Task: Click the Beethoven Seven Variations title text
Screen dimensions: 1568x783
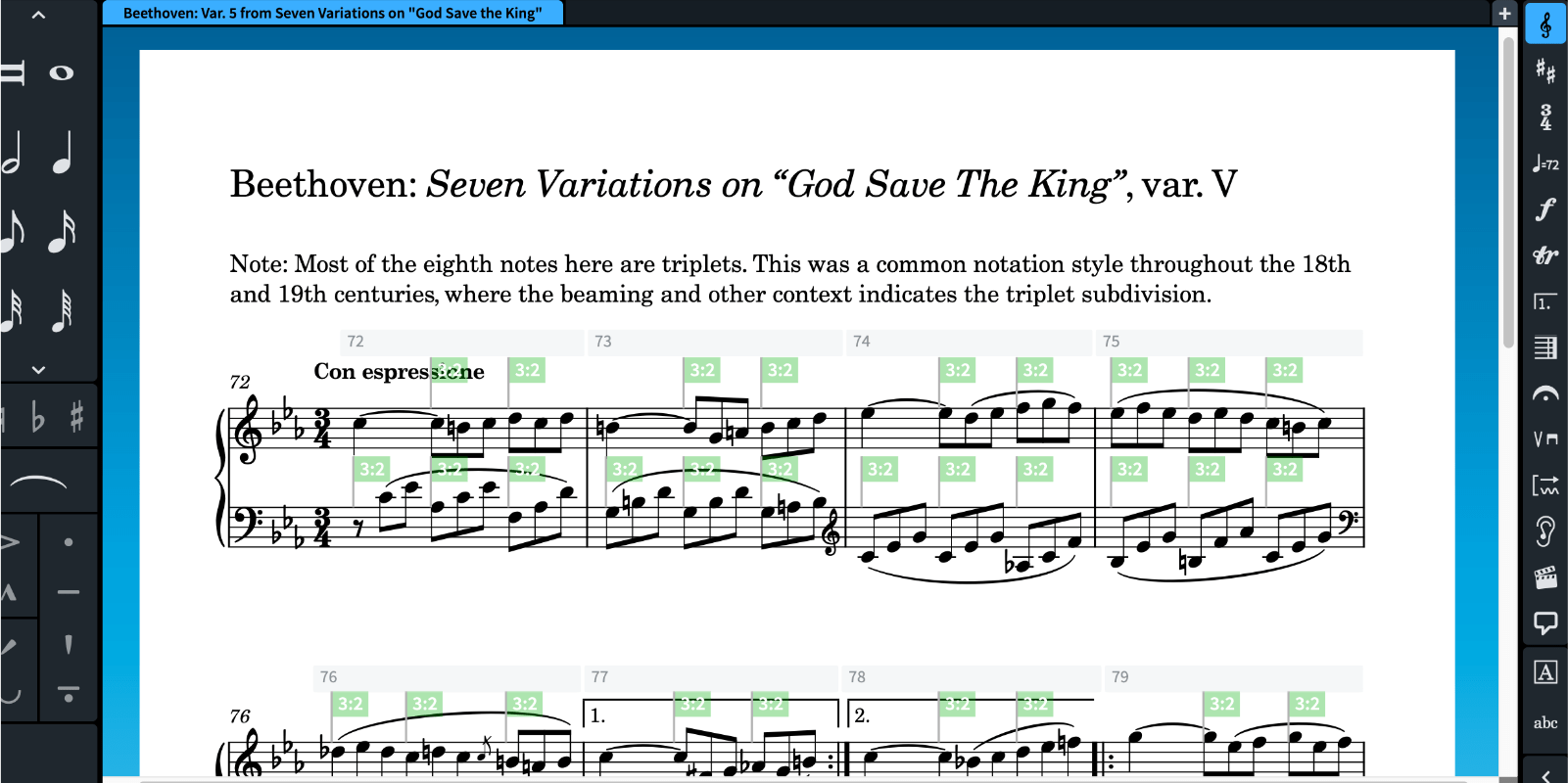Action: pyautogui.click(x=734, y=184)
